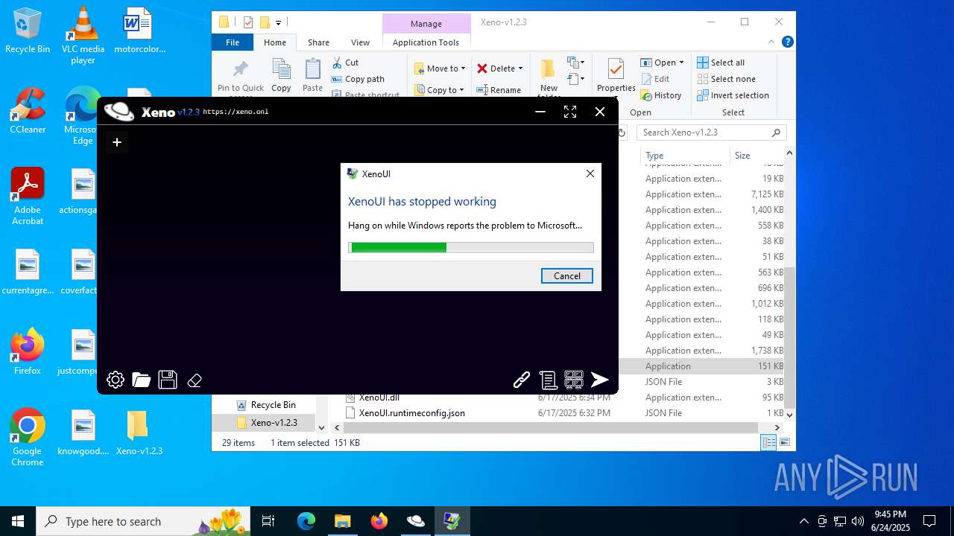Select Recycle Bin in navigation pane
This screenshot has width=954, height=536.
point(265,405)
